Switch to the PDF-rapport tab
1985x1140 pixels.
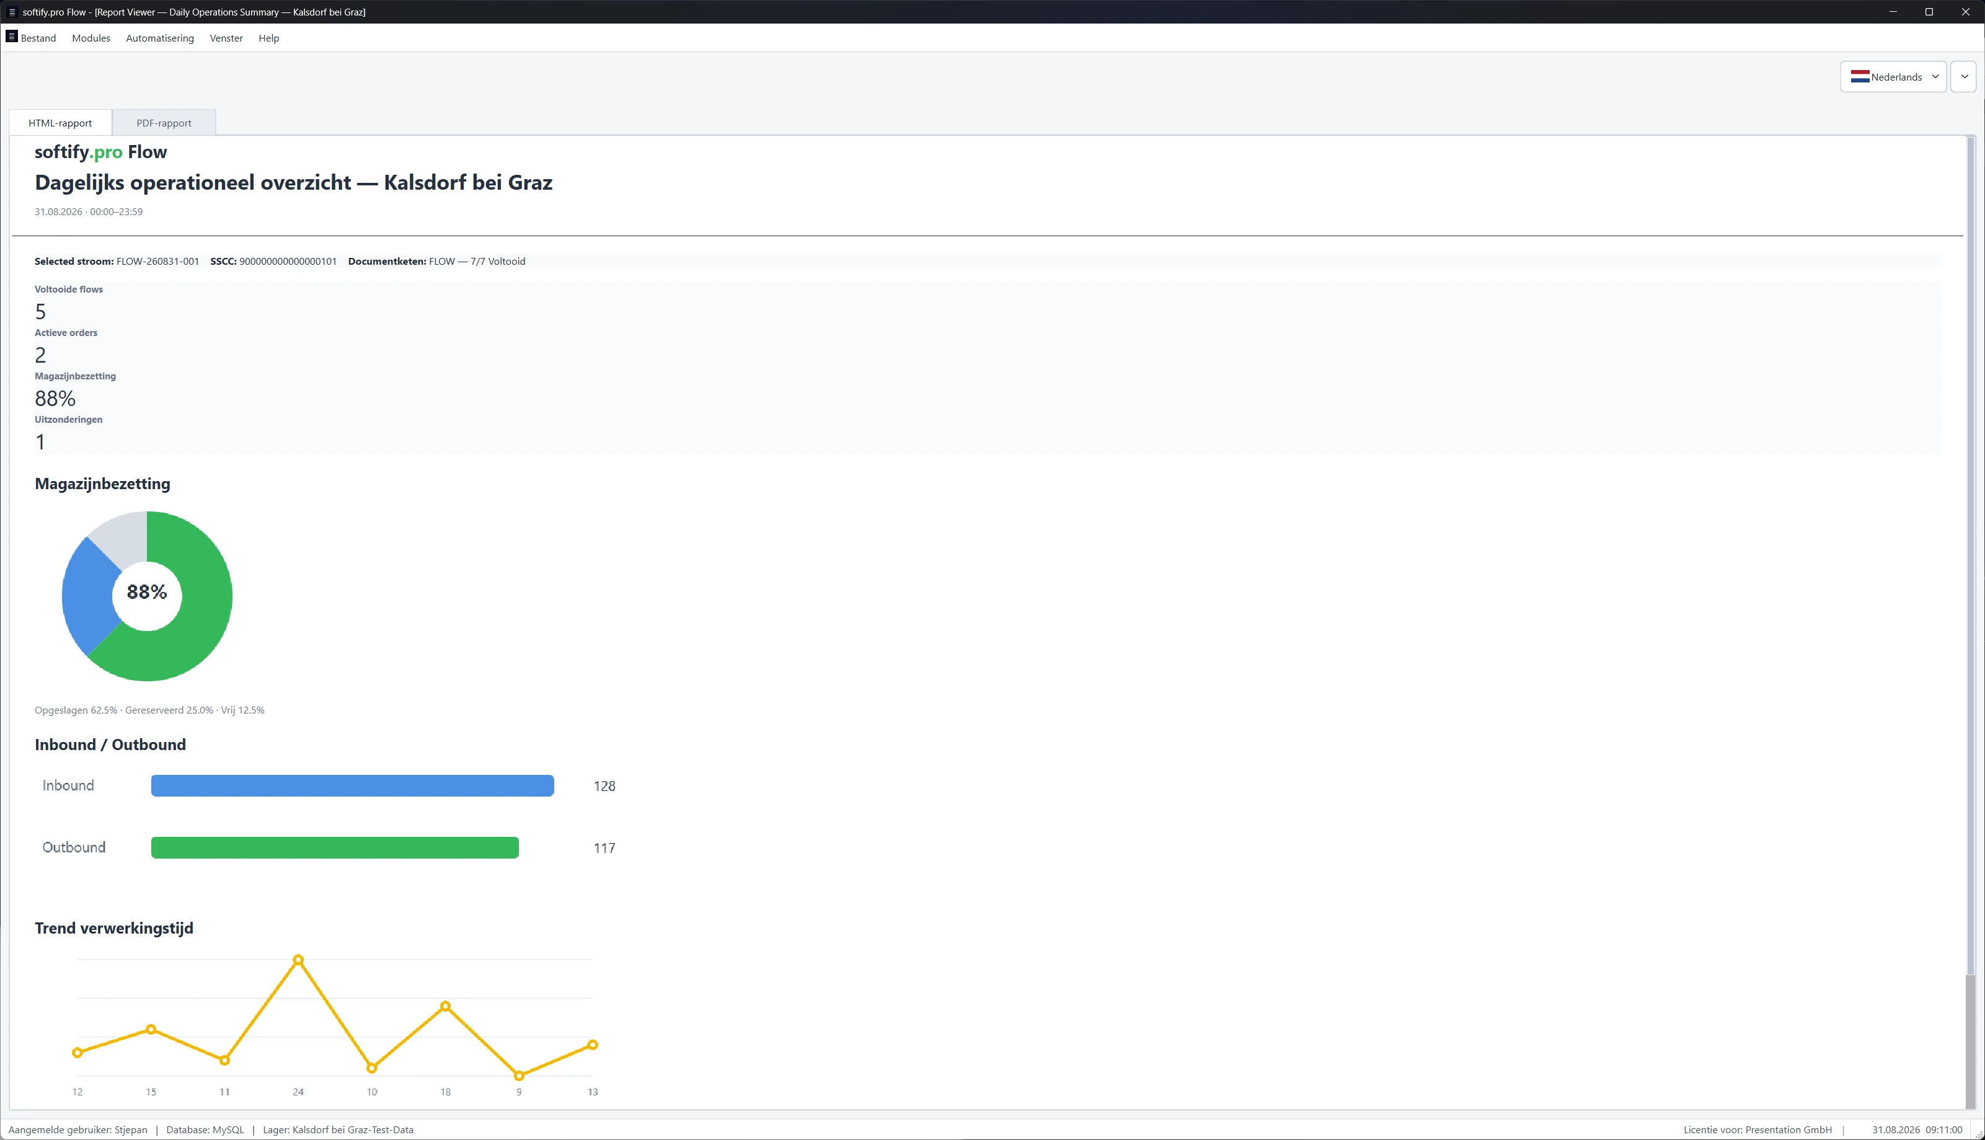point(164,123)
